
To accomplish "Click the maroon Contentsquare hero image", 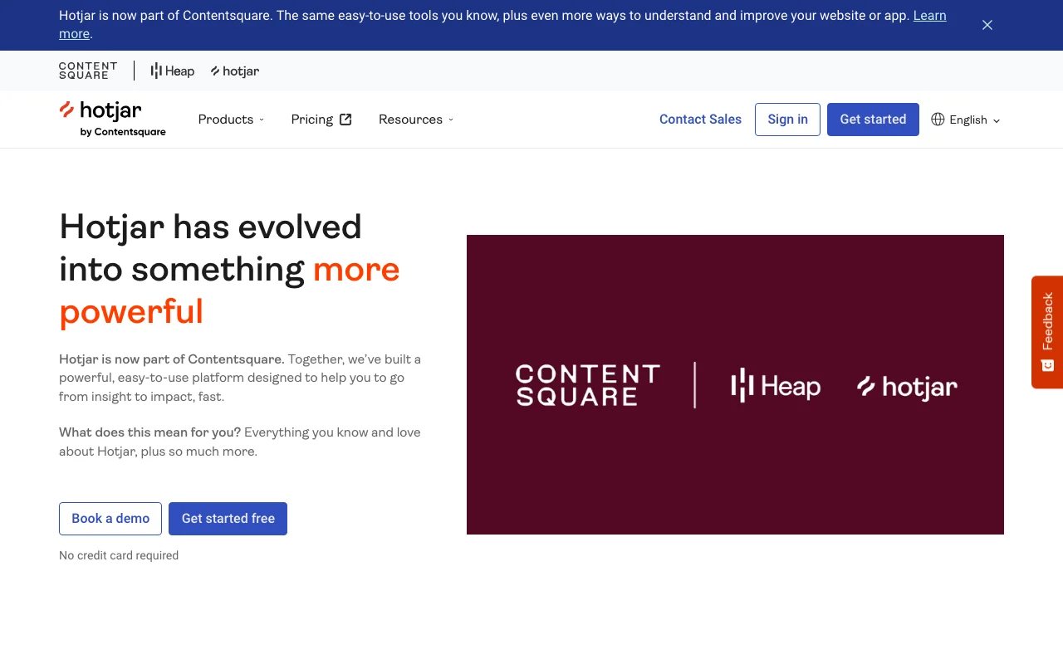I will pyautogui.click(x=735, y=384).
